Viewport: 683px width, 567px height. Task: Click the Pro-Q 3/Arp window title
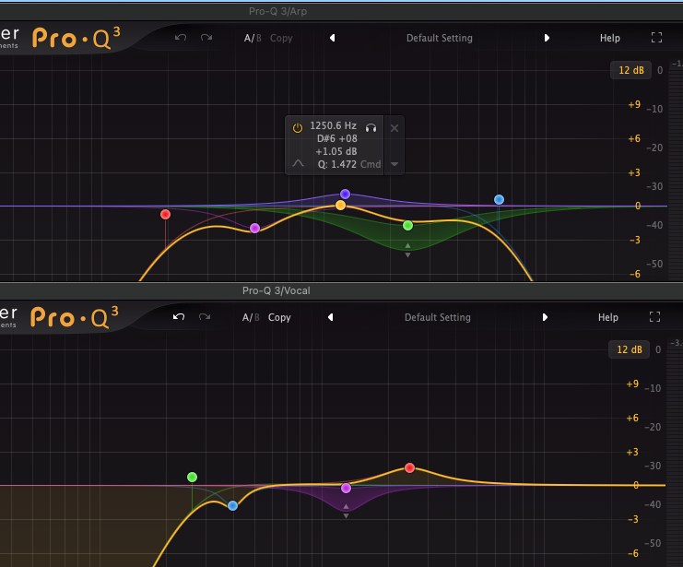point(278,11)
